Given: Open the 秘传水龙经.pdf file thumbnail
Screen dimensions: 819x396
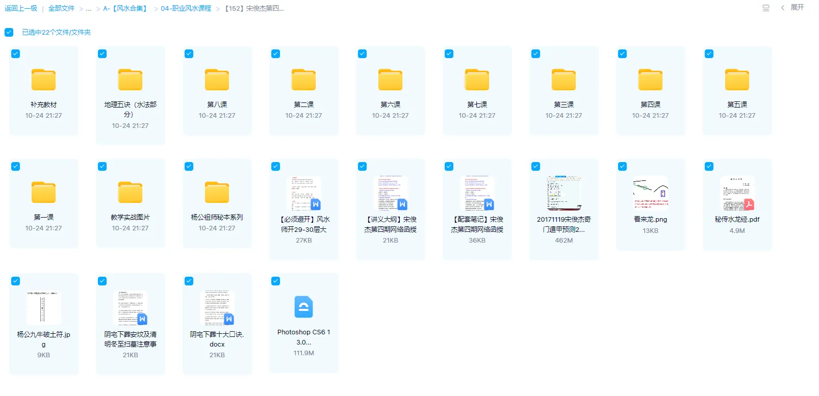Looking at the screenshot, I should 737,193.
